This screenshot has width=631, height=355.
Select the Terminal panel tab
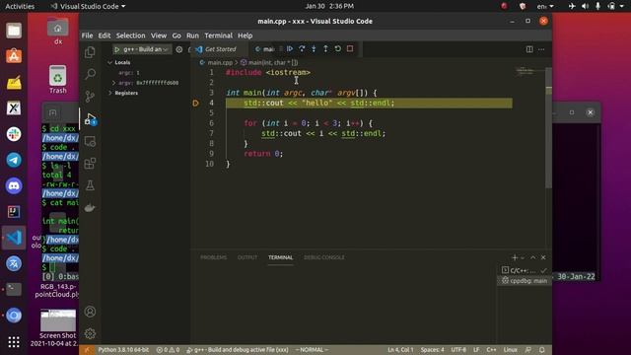point(280,257)
